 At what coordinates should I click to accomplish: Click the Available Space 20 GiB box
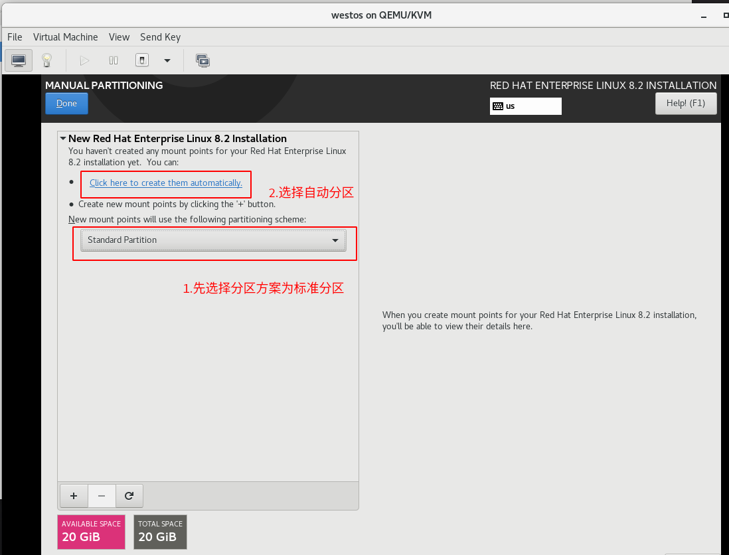click(x=91, y=532)
